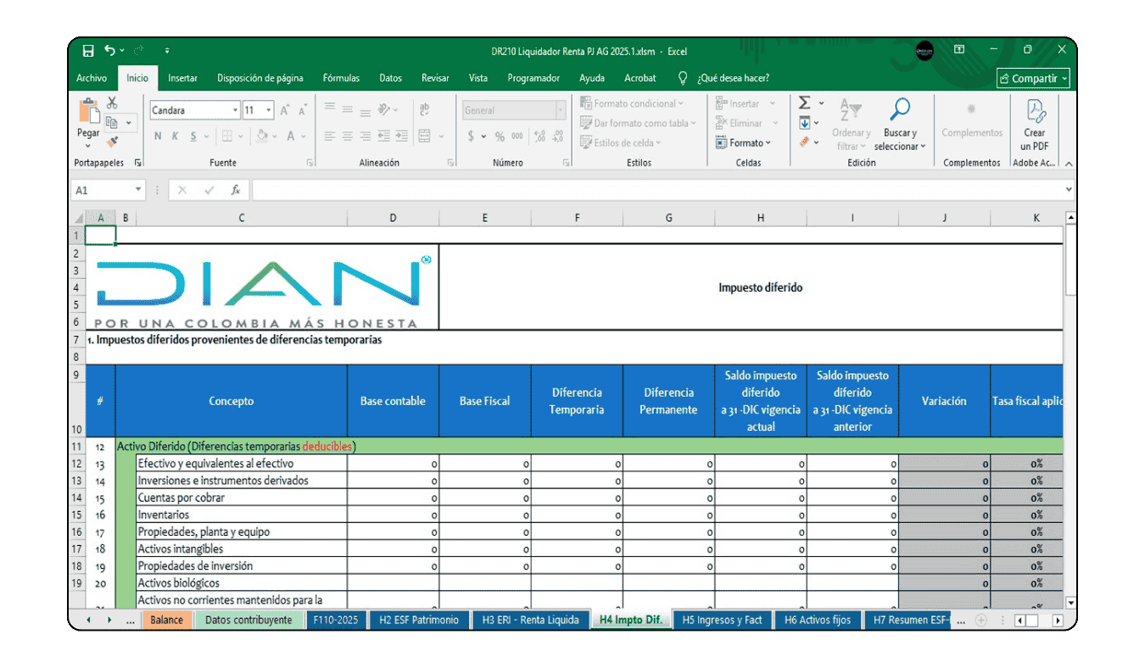Click the Undo arrow icon

110,51
